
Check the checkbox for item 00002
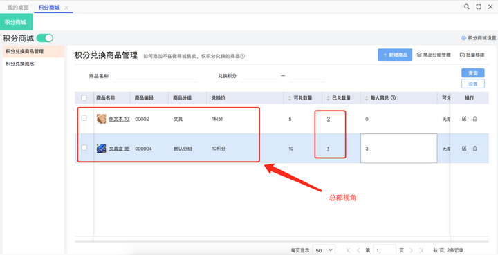click(x=84, y=118)
